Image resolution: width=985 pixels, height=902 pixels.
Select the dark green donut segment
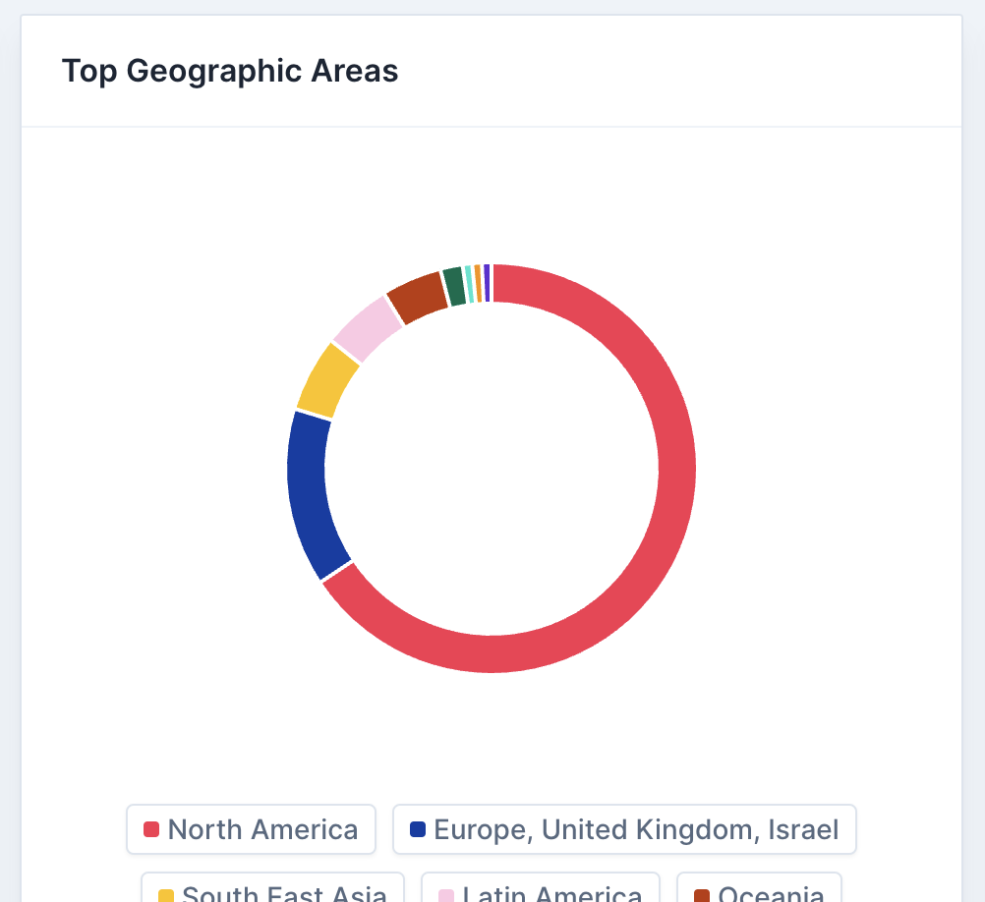(453, 285)
